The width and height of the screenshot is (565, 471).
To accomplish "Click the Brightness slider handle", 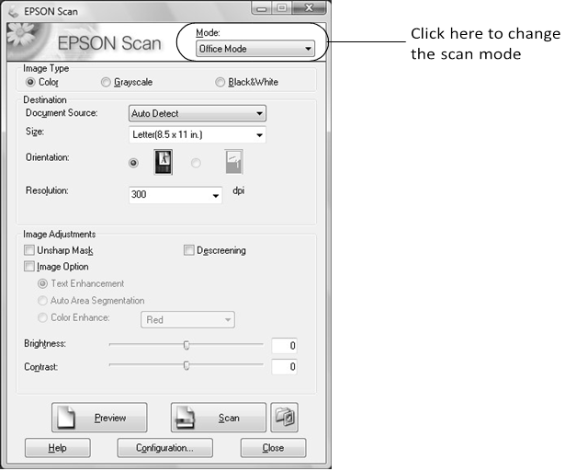I will 186,345.
